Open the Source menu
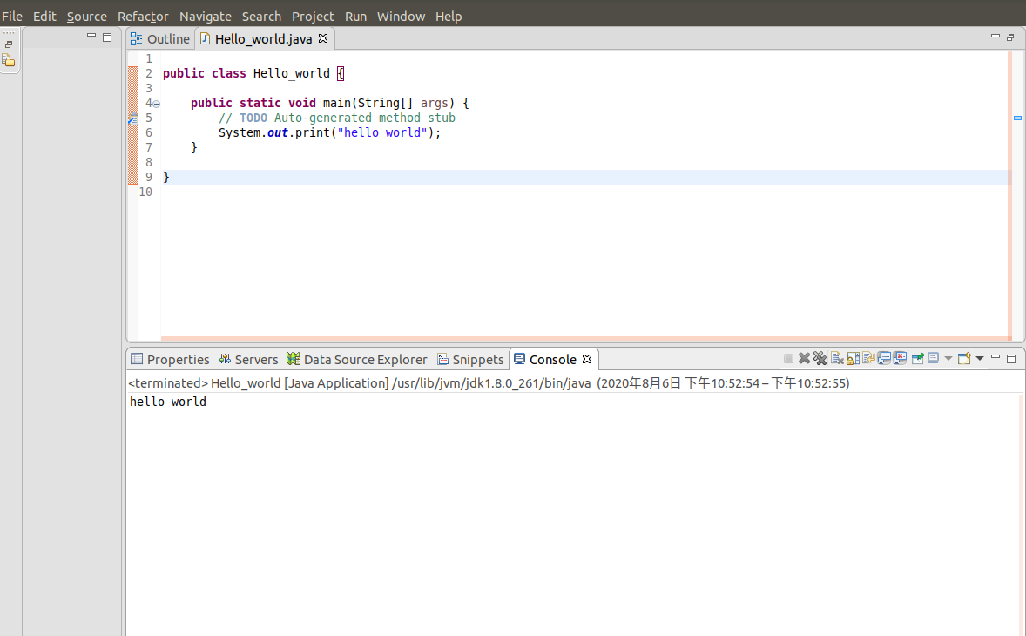Viewport: 1026px width, 636px height. coord(86,17)
